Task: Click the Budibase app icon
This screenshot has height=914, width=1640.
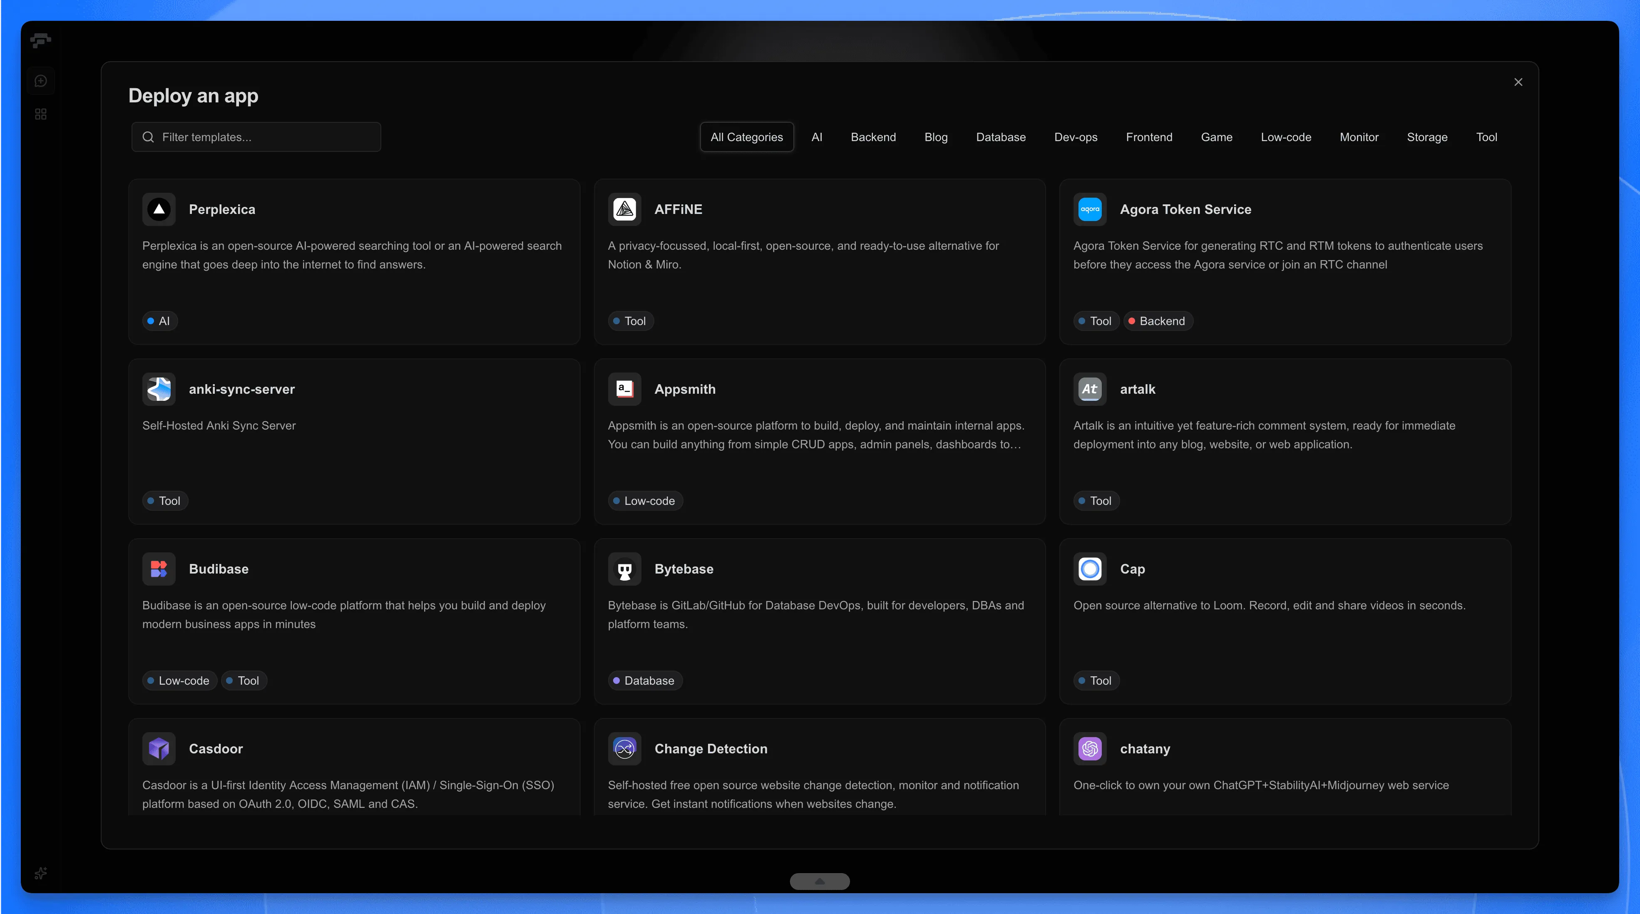Action: pyautogui.click(x=159, y=569)
